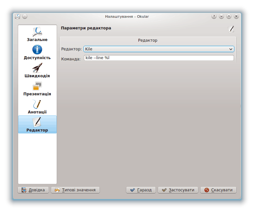Click the title bar question mark help button

coord(214,16)
